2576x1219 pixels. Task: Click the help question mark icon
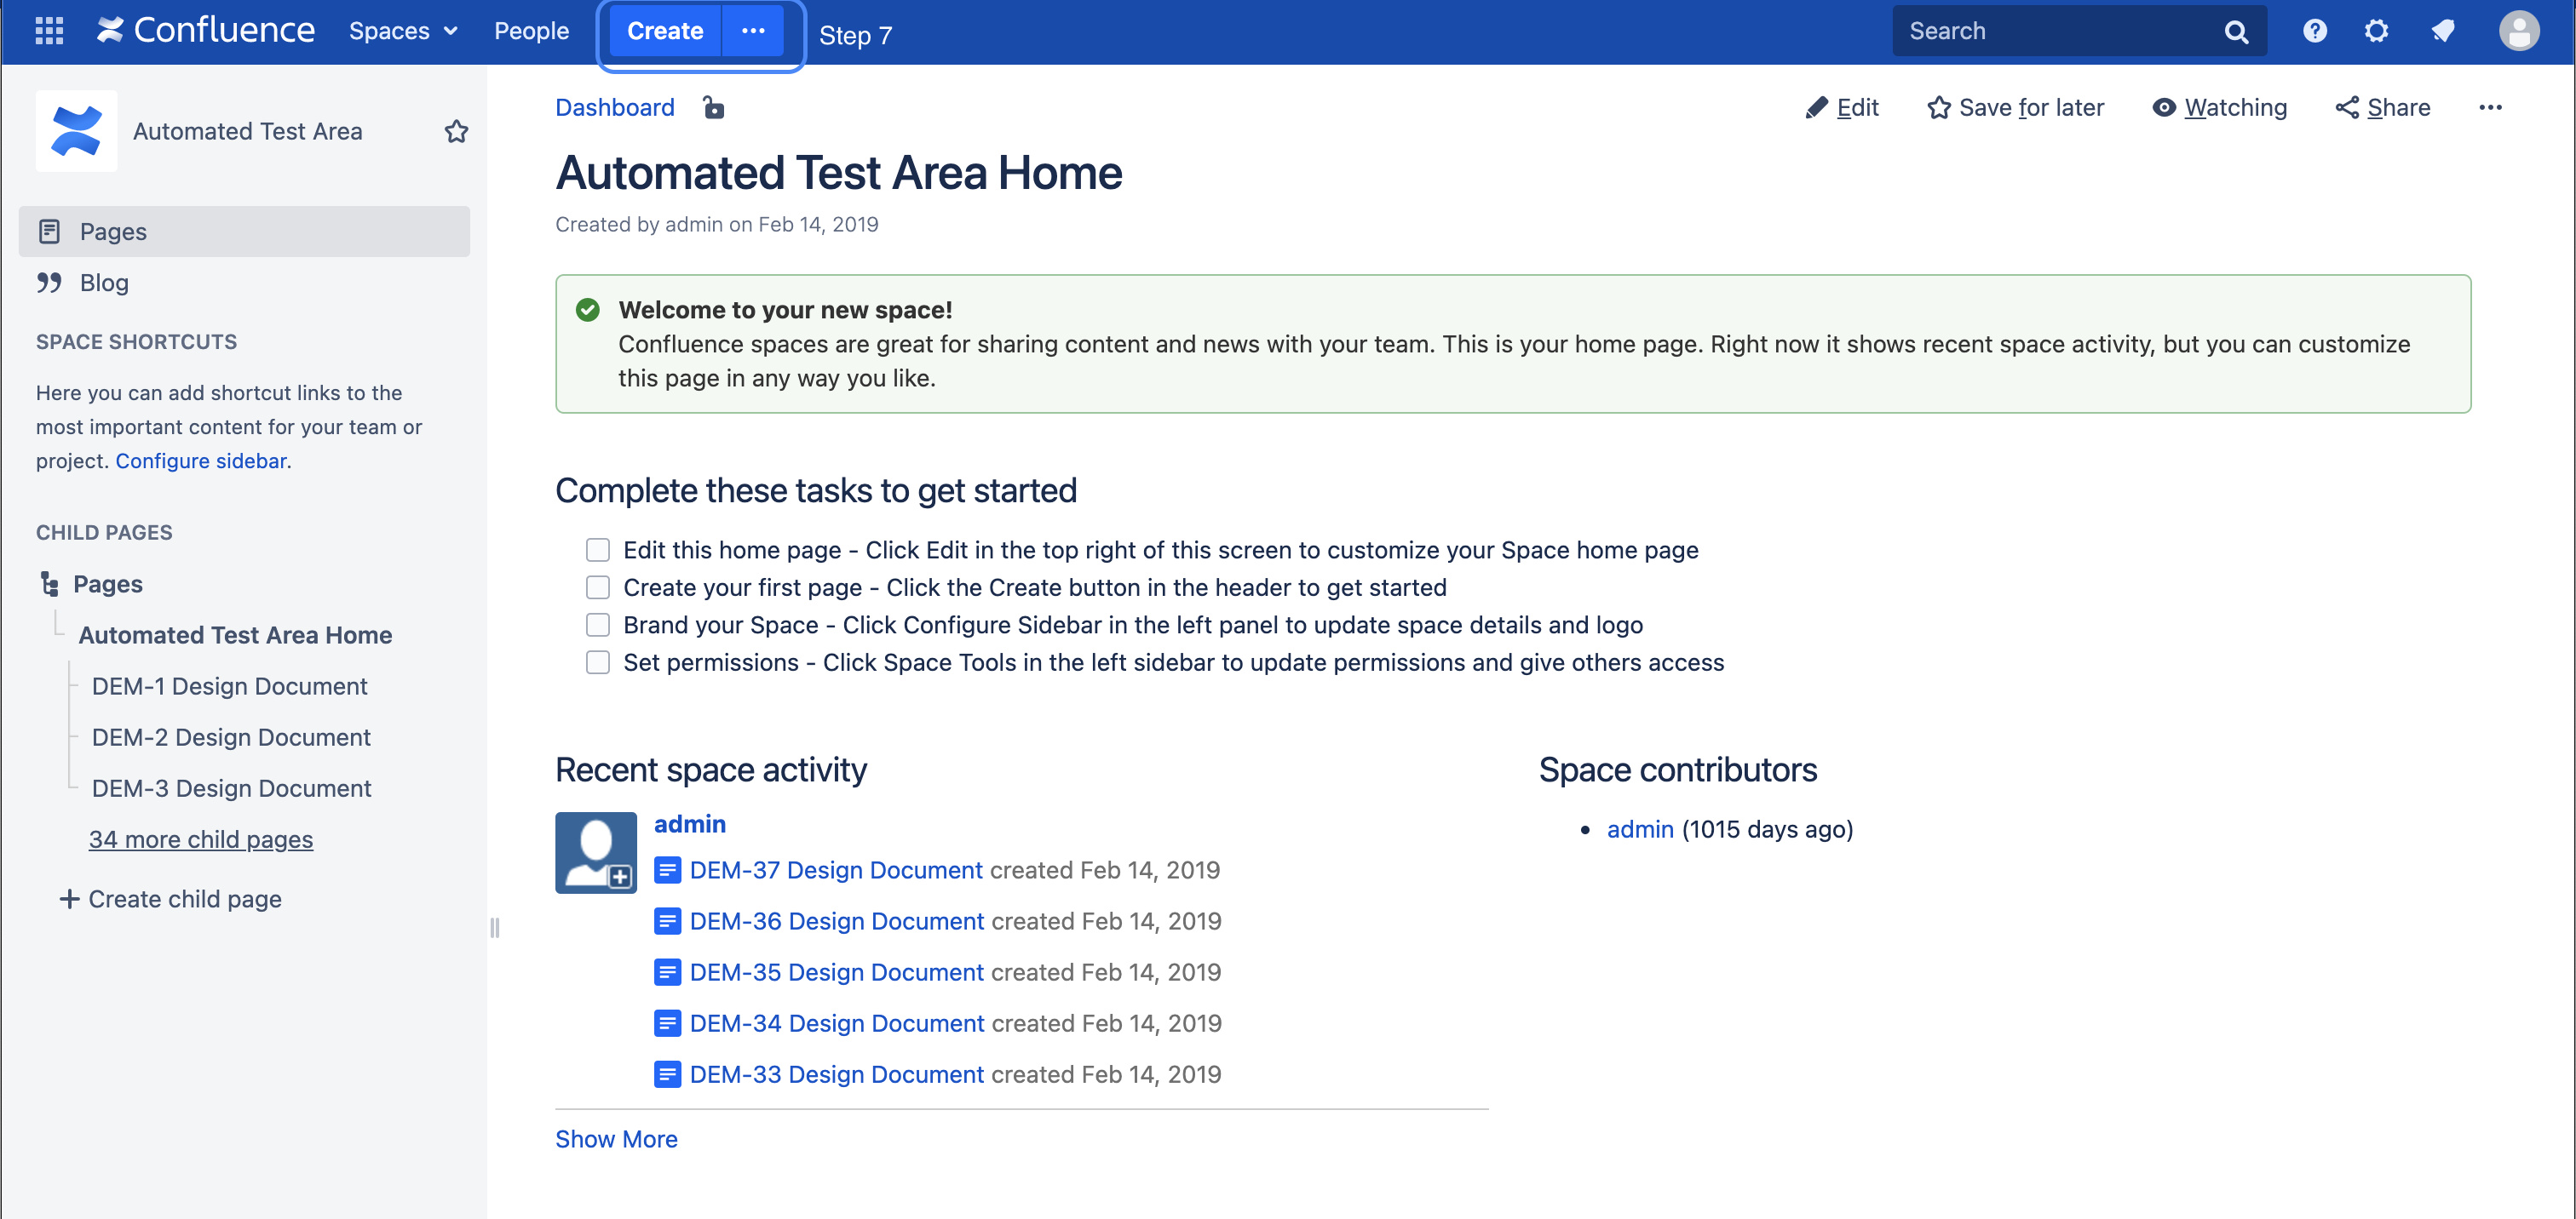coord(2314,31)
